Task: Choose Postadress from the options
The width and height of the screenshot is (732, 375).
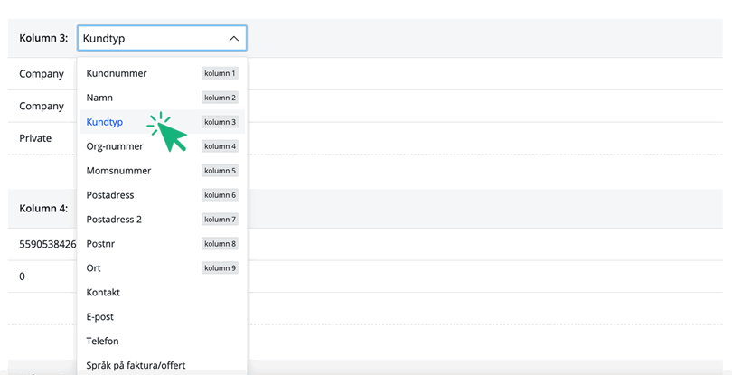Action: [x=110, y=195]
